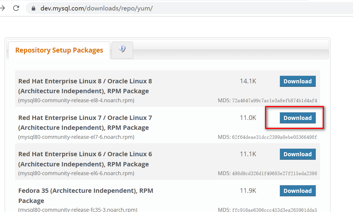Click filename mysql80-community-release-el6-6.noarch.rpm
This screenshot has height=212, width=353.
click(76, 173)
